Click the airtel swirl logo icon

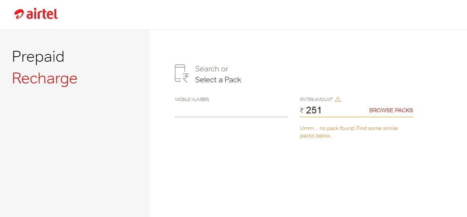(x=19, y=14)
